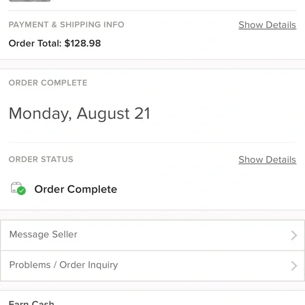This screenshot has height=305, width=305.
Task: Click the green checkmark badge
Action: pos(22,190)
